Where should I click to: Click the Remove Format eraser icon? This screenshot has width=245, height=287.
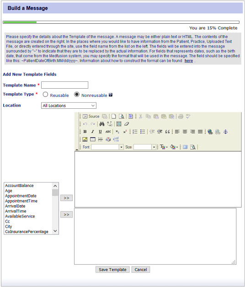click(127, 124)
